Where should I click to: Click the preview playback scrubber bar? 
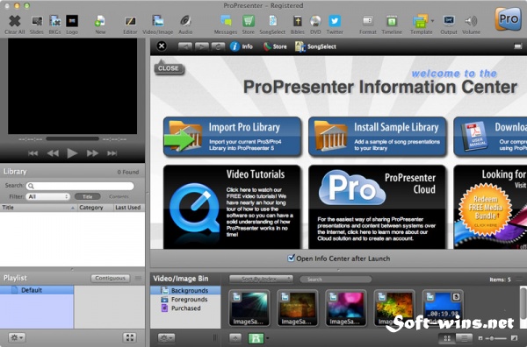pyautogui.click(x=73, y=138)
